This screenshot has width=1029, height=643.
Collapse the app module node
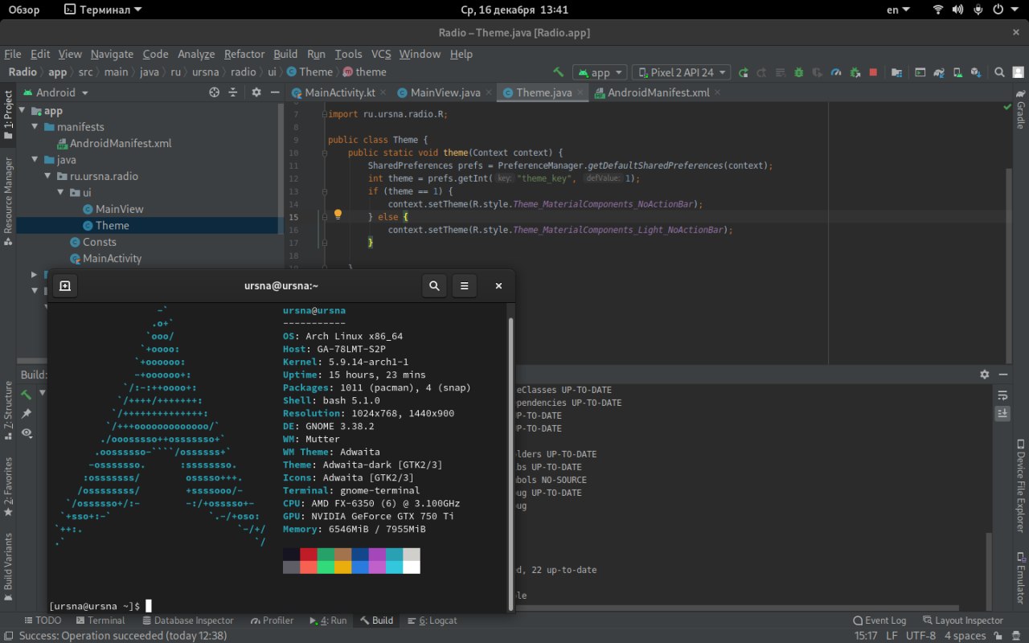pos(23,111)
